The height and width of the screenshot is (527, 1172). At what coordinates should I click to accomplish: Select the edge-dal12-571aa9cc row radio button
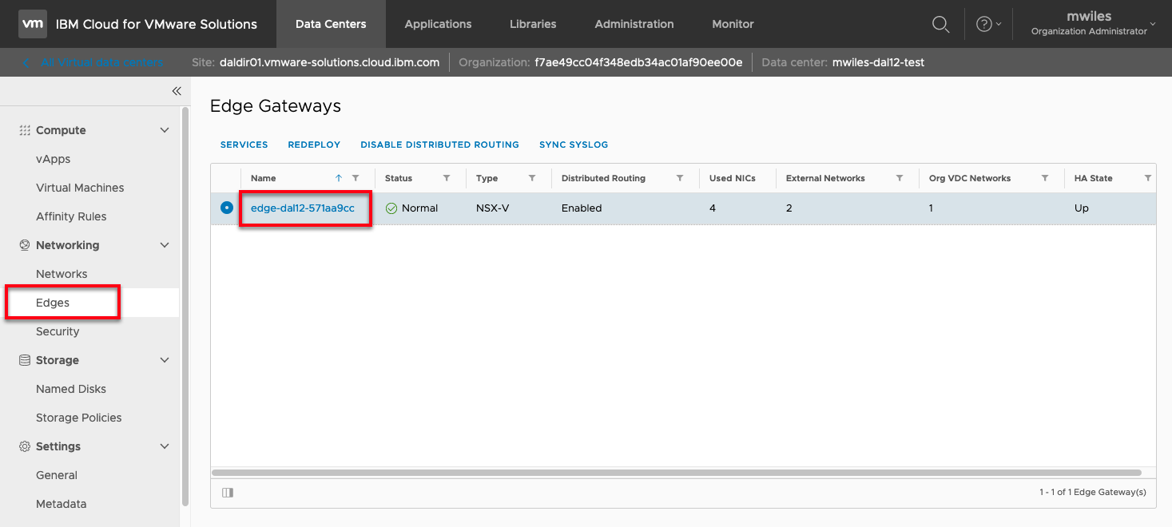(x=227, y=208)
